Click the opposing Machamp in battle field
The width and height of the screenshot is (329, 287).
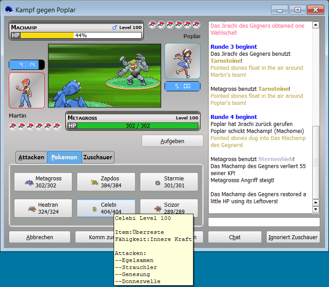[x=136, y=67]
